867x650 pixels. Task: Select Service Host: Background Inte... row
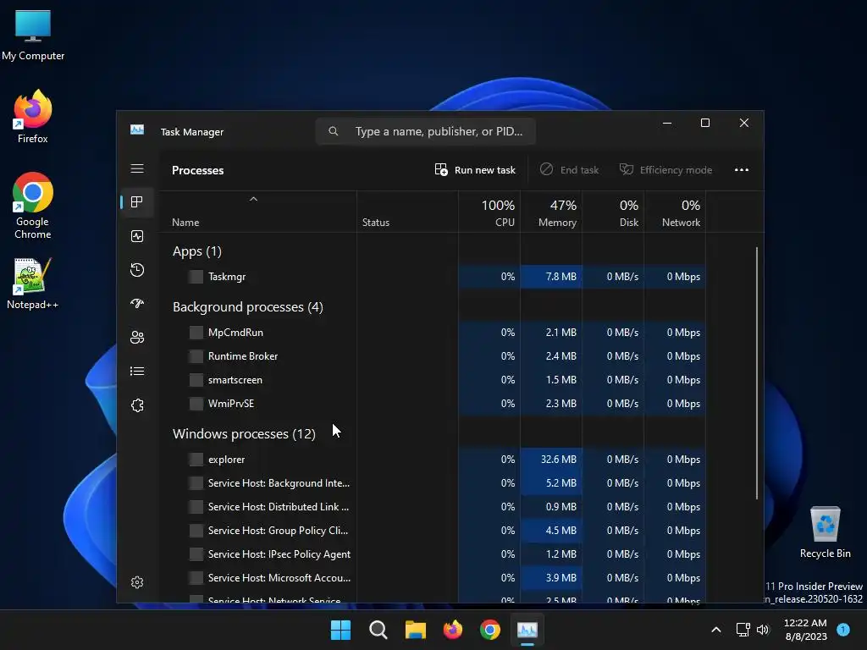[433, 483]
